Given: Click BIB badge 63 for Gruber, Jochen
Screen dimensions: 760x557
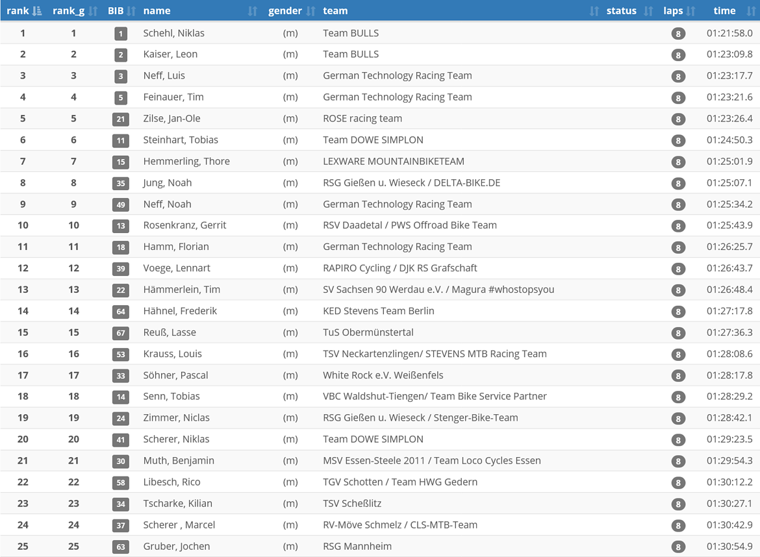Looking at the screenshot, I should [x=121, y=547].
